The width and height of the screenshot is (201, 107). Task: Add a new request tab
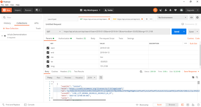coord(147,19)
